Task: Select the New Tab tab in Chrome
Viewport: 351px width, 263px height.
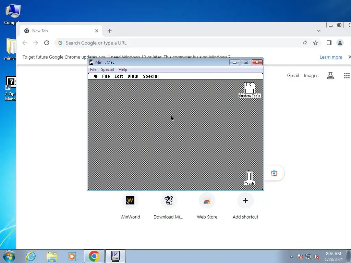Action: pyautogui.click(x=60, y=31)
